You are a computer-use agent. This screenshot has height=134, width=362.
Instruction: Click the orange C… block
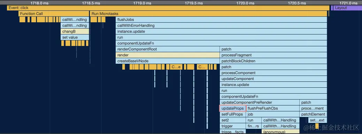(x=202, y=67)
